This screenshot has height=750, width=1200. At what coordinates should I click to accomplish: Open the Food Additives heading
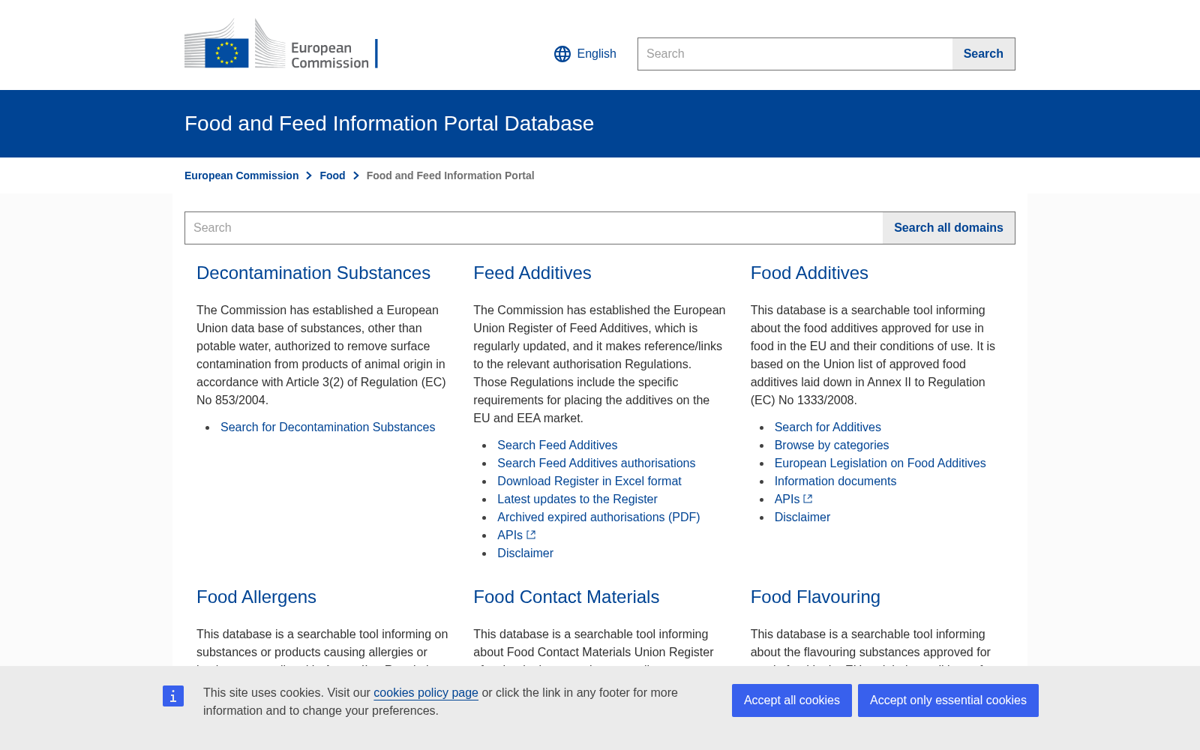click(809, 273)
